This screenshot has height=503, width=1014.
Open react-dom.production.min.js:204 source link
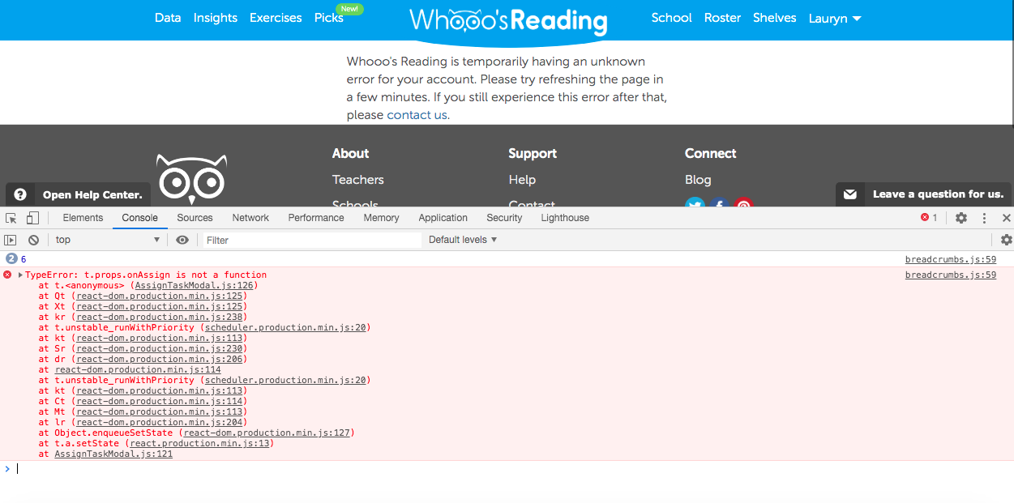(x=159, y=422)
